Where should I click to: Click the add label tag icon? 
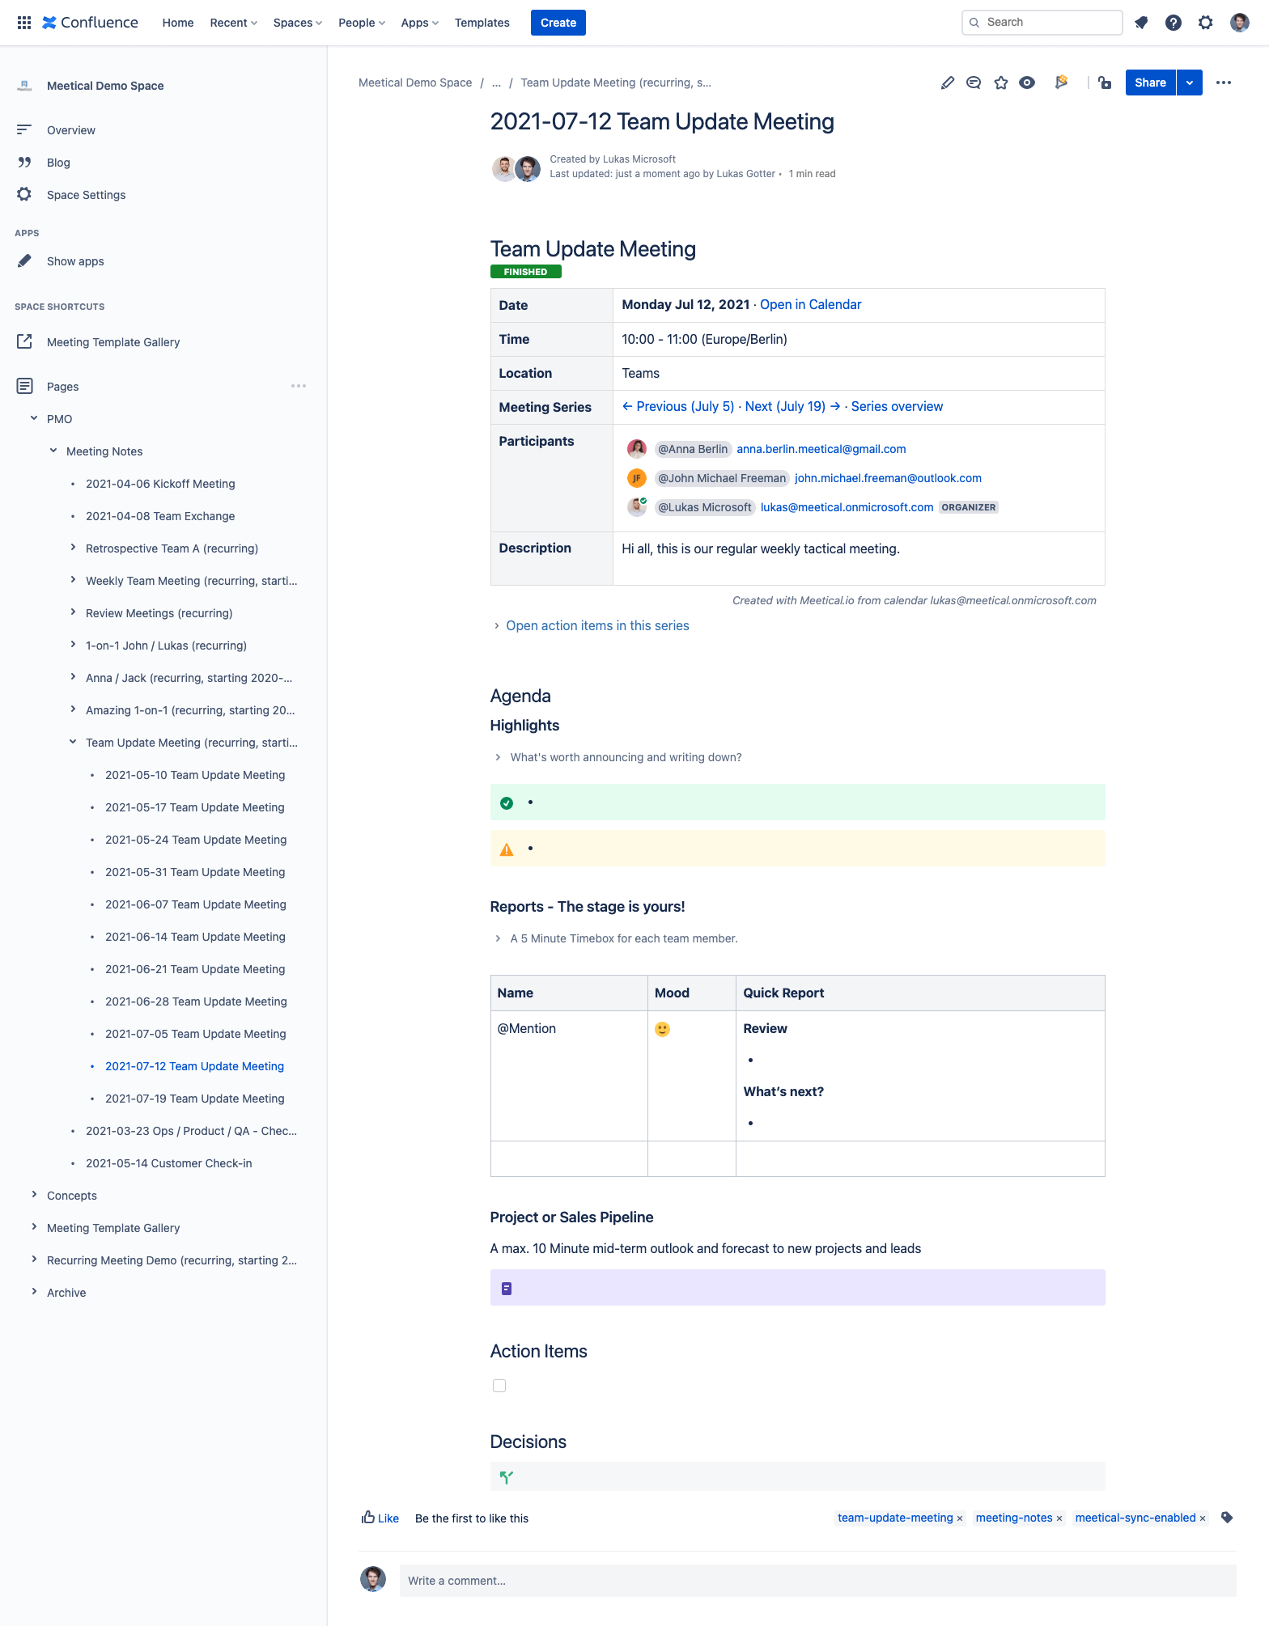coord(1227,1518)
